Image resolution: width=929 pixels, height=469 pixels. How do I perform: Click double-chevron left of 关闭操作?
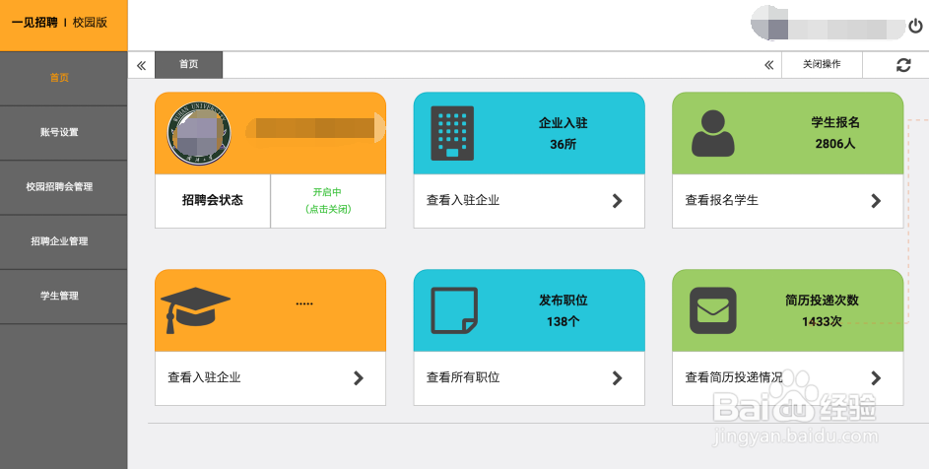coord(768,65)
